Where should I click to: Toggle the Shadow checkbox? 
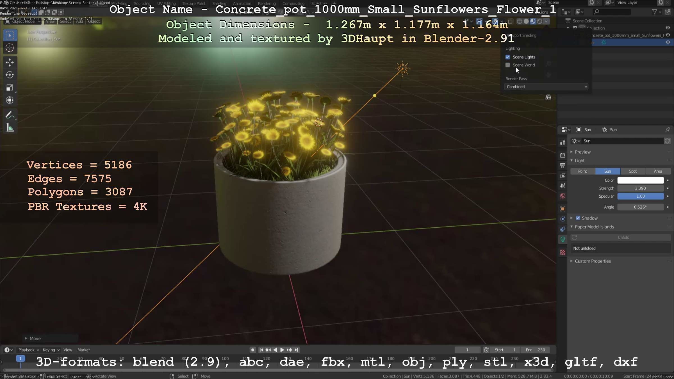coord(578,218)
